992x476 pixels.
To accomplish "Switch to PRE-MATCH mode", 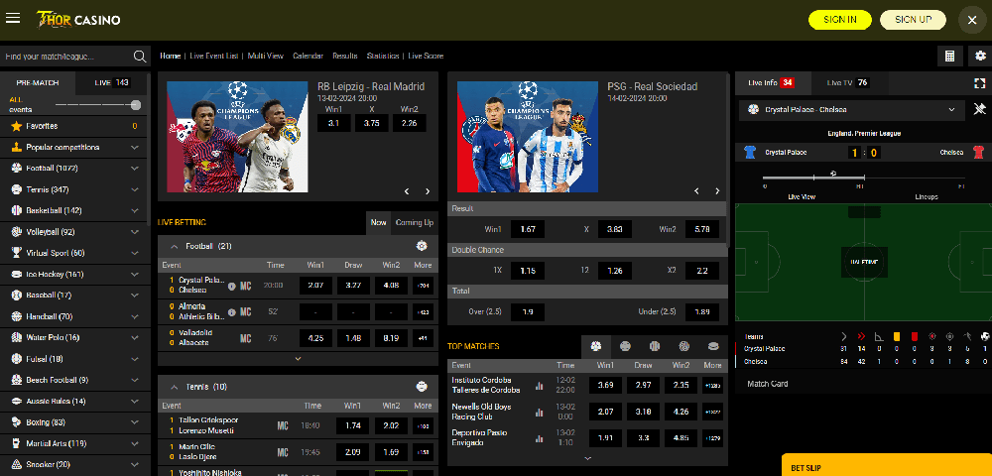I will tap(38, 83).
